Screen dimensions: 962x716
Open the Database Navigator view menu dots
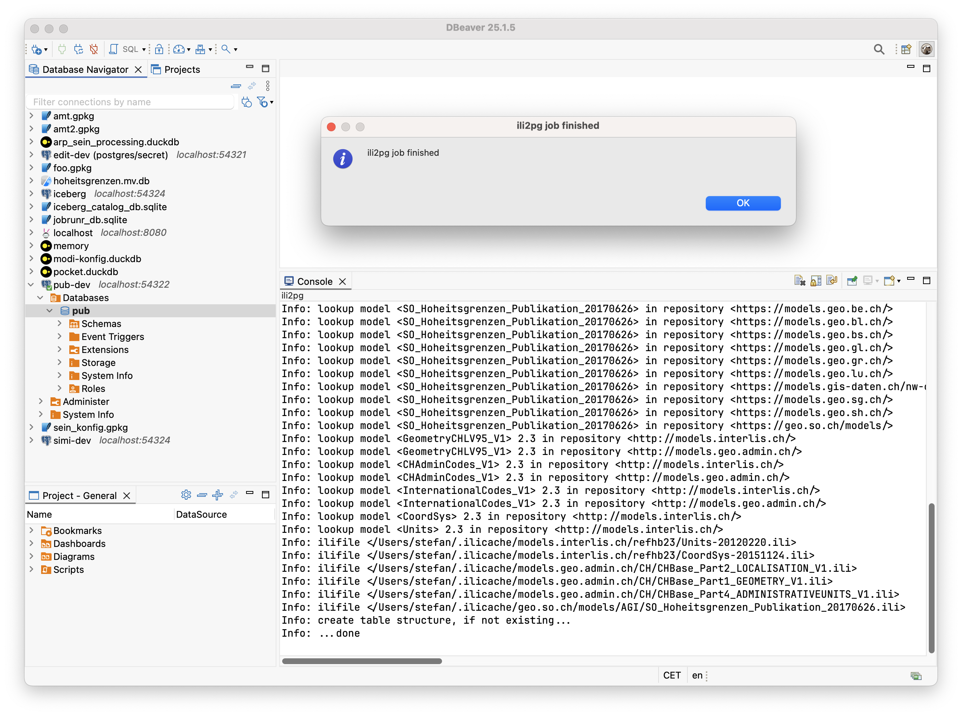click(268, 86)
